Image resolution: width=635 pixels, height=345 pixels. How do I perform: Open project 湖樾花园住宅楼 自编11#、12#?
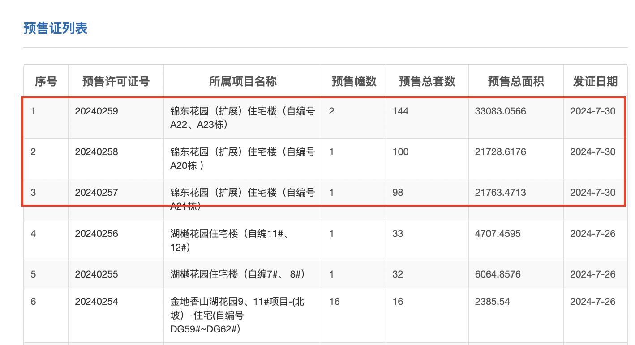(232, 240)
